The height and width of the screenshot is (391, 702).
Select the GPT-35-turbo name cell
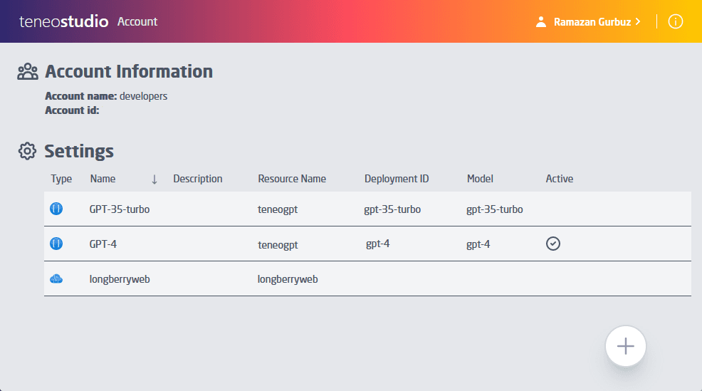click(119, 209)
